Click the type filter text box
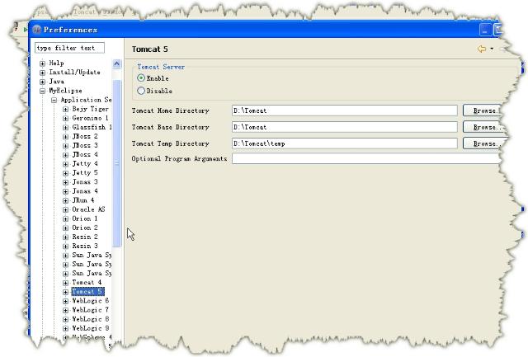This screenshot has width=528, height=357. [69, 48]
